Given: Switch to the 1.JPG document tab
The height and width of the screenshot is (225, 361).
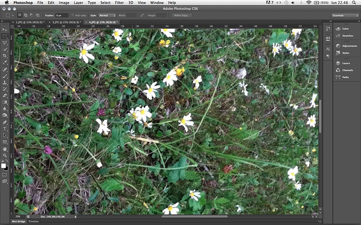Looking at the screenshot, I should pos(30,22).
